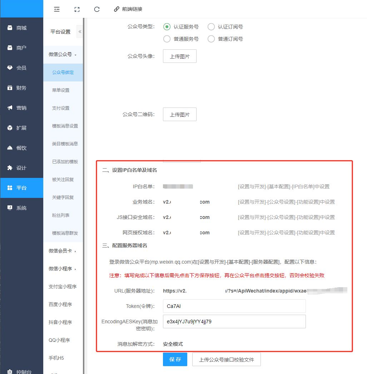367x374 pixels.
Task: Click the blue 保存 button
Action: click(x=175, y=359)
